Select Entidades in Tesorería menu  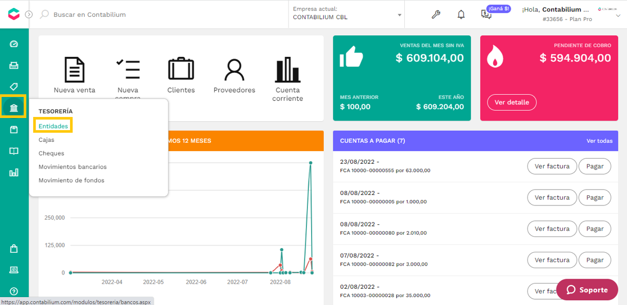tap(53, 126)
